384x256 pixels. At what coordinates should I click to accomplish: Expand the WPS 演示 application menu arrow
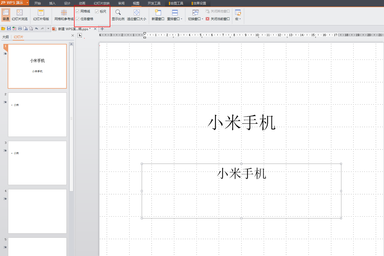[x=28, y=3]
